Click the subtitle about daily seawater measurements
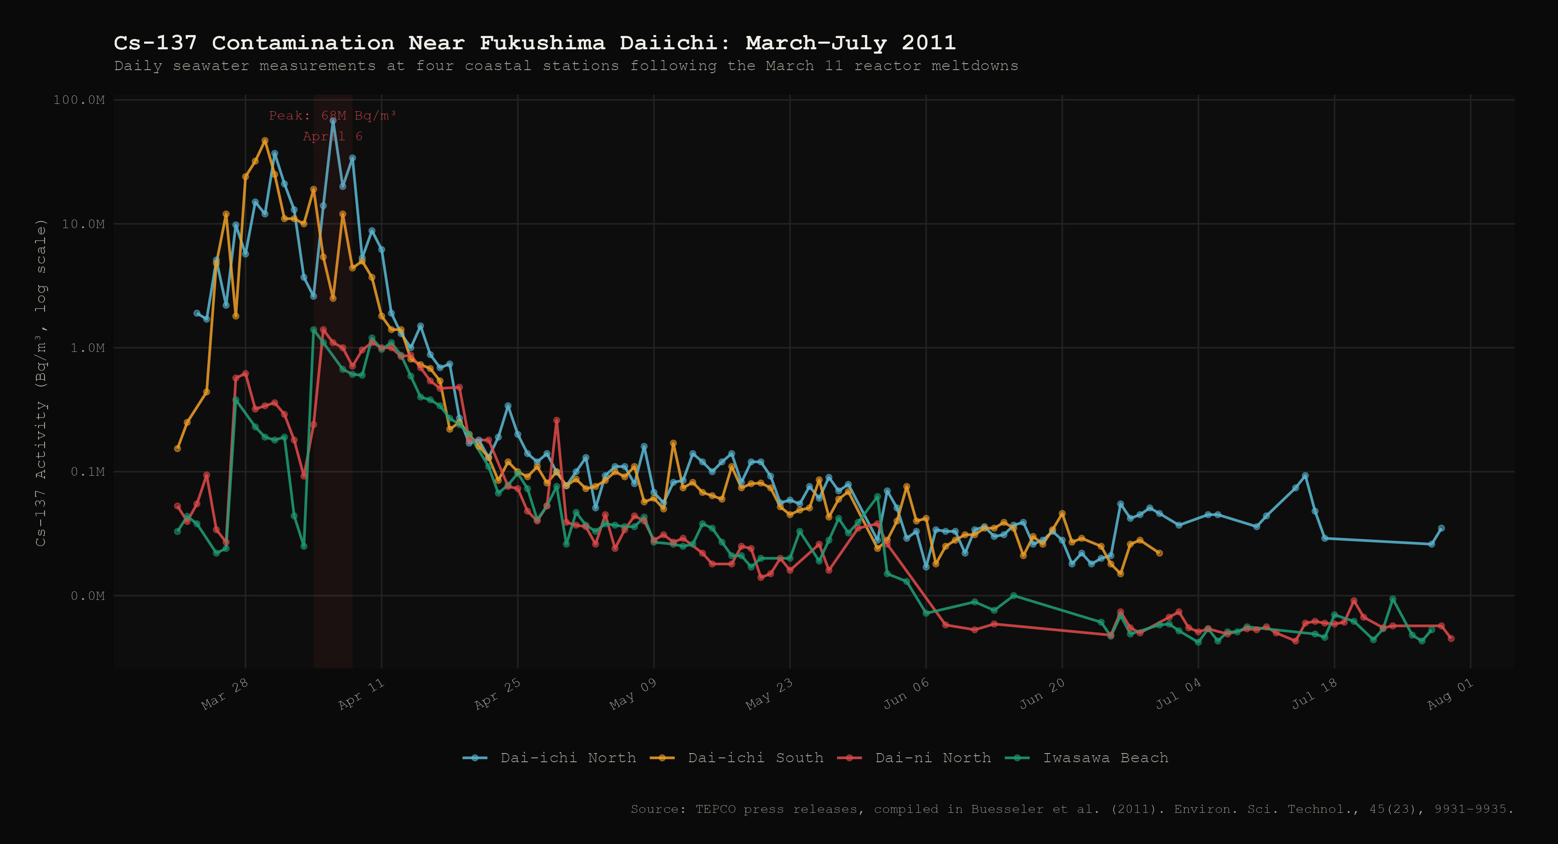Image resolution: width=1558 pixels, height=844 pixels. click(566, 66)
